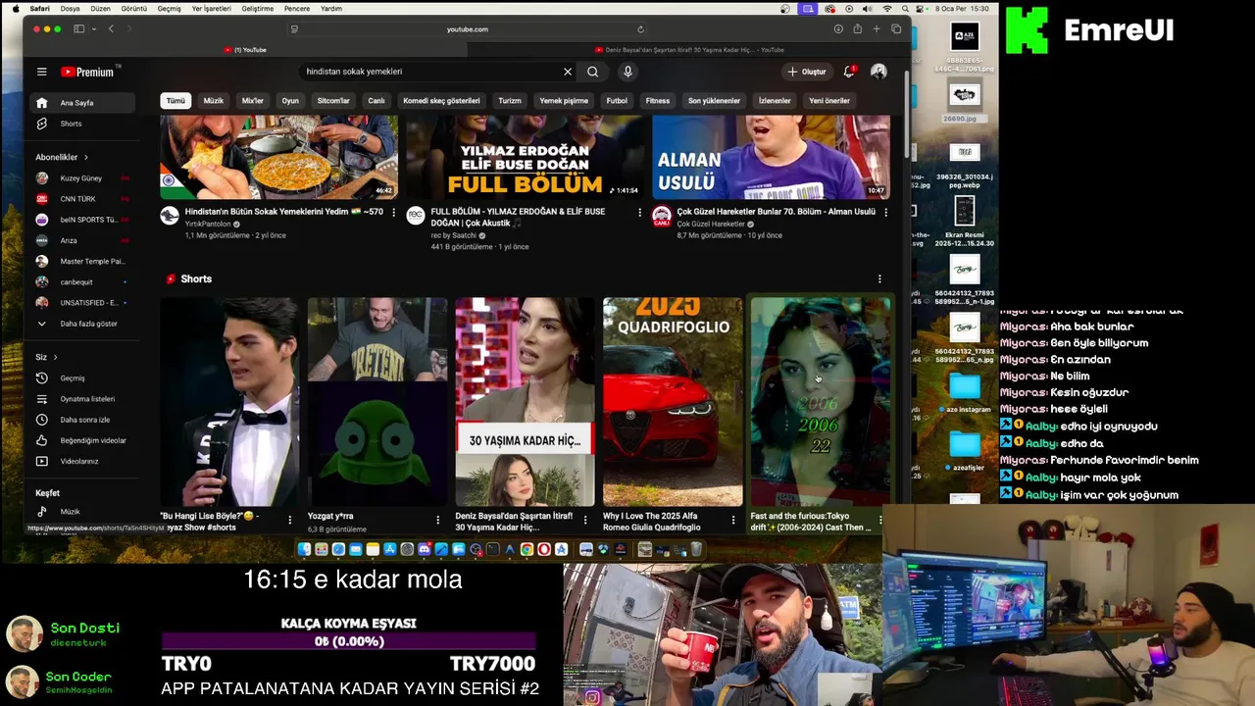The image size is (1255, 706).
Task: Select the Canlı filter chip
Action: point(376,101)
